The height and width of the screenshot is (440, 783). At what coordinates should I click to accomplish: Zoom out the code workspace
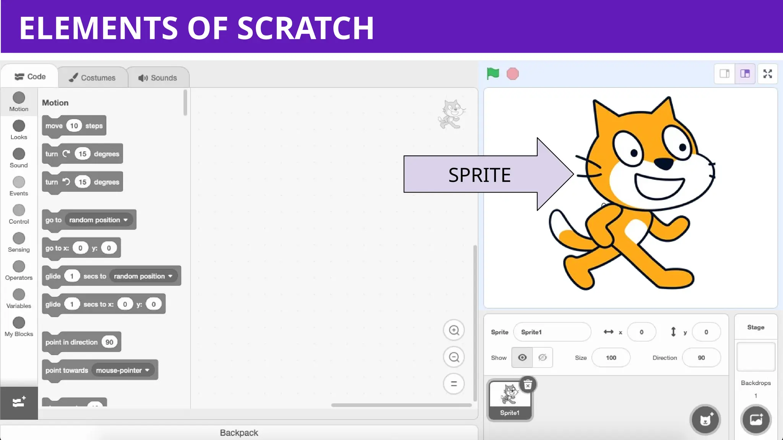454,357
